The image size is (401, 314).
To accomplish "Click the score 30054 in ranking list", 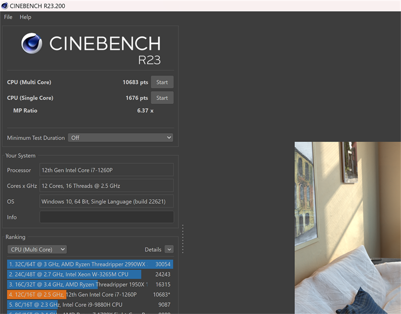I will point(163,264).
